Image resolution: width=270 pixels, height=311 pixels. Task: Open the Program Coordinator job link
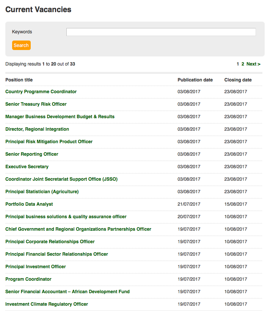[x=28, y=279]
